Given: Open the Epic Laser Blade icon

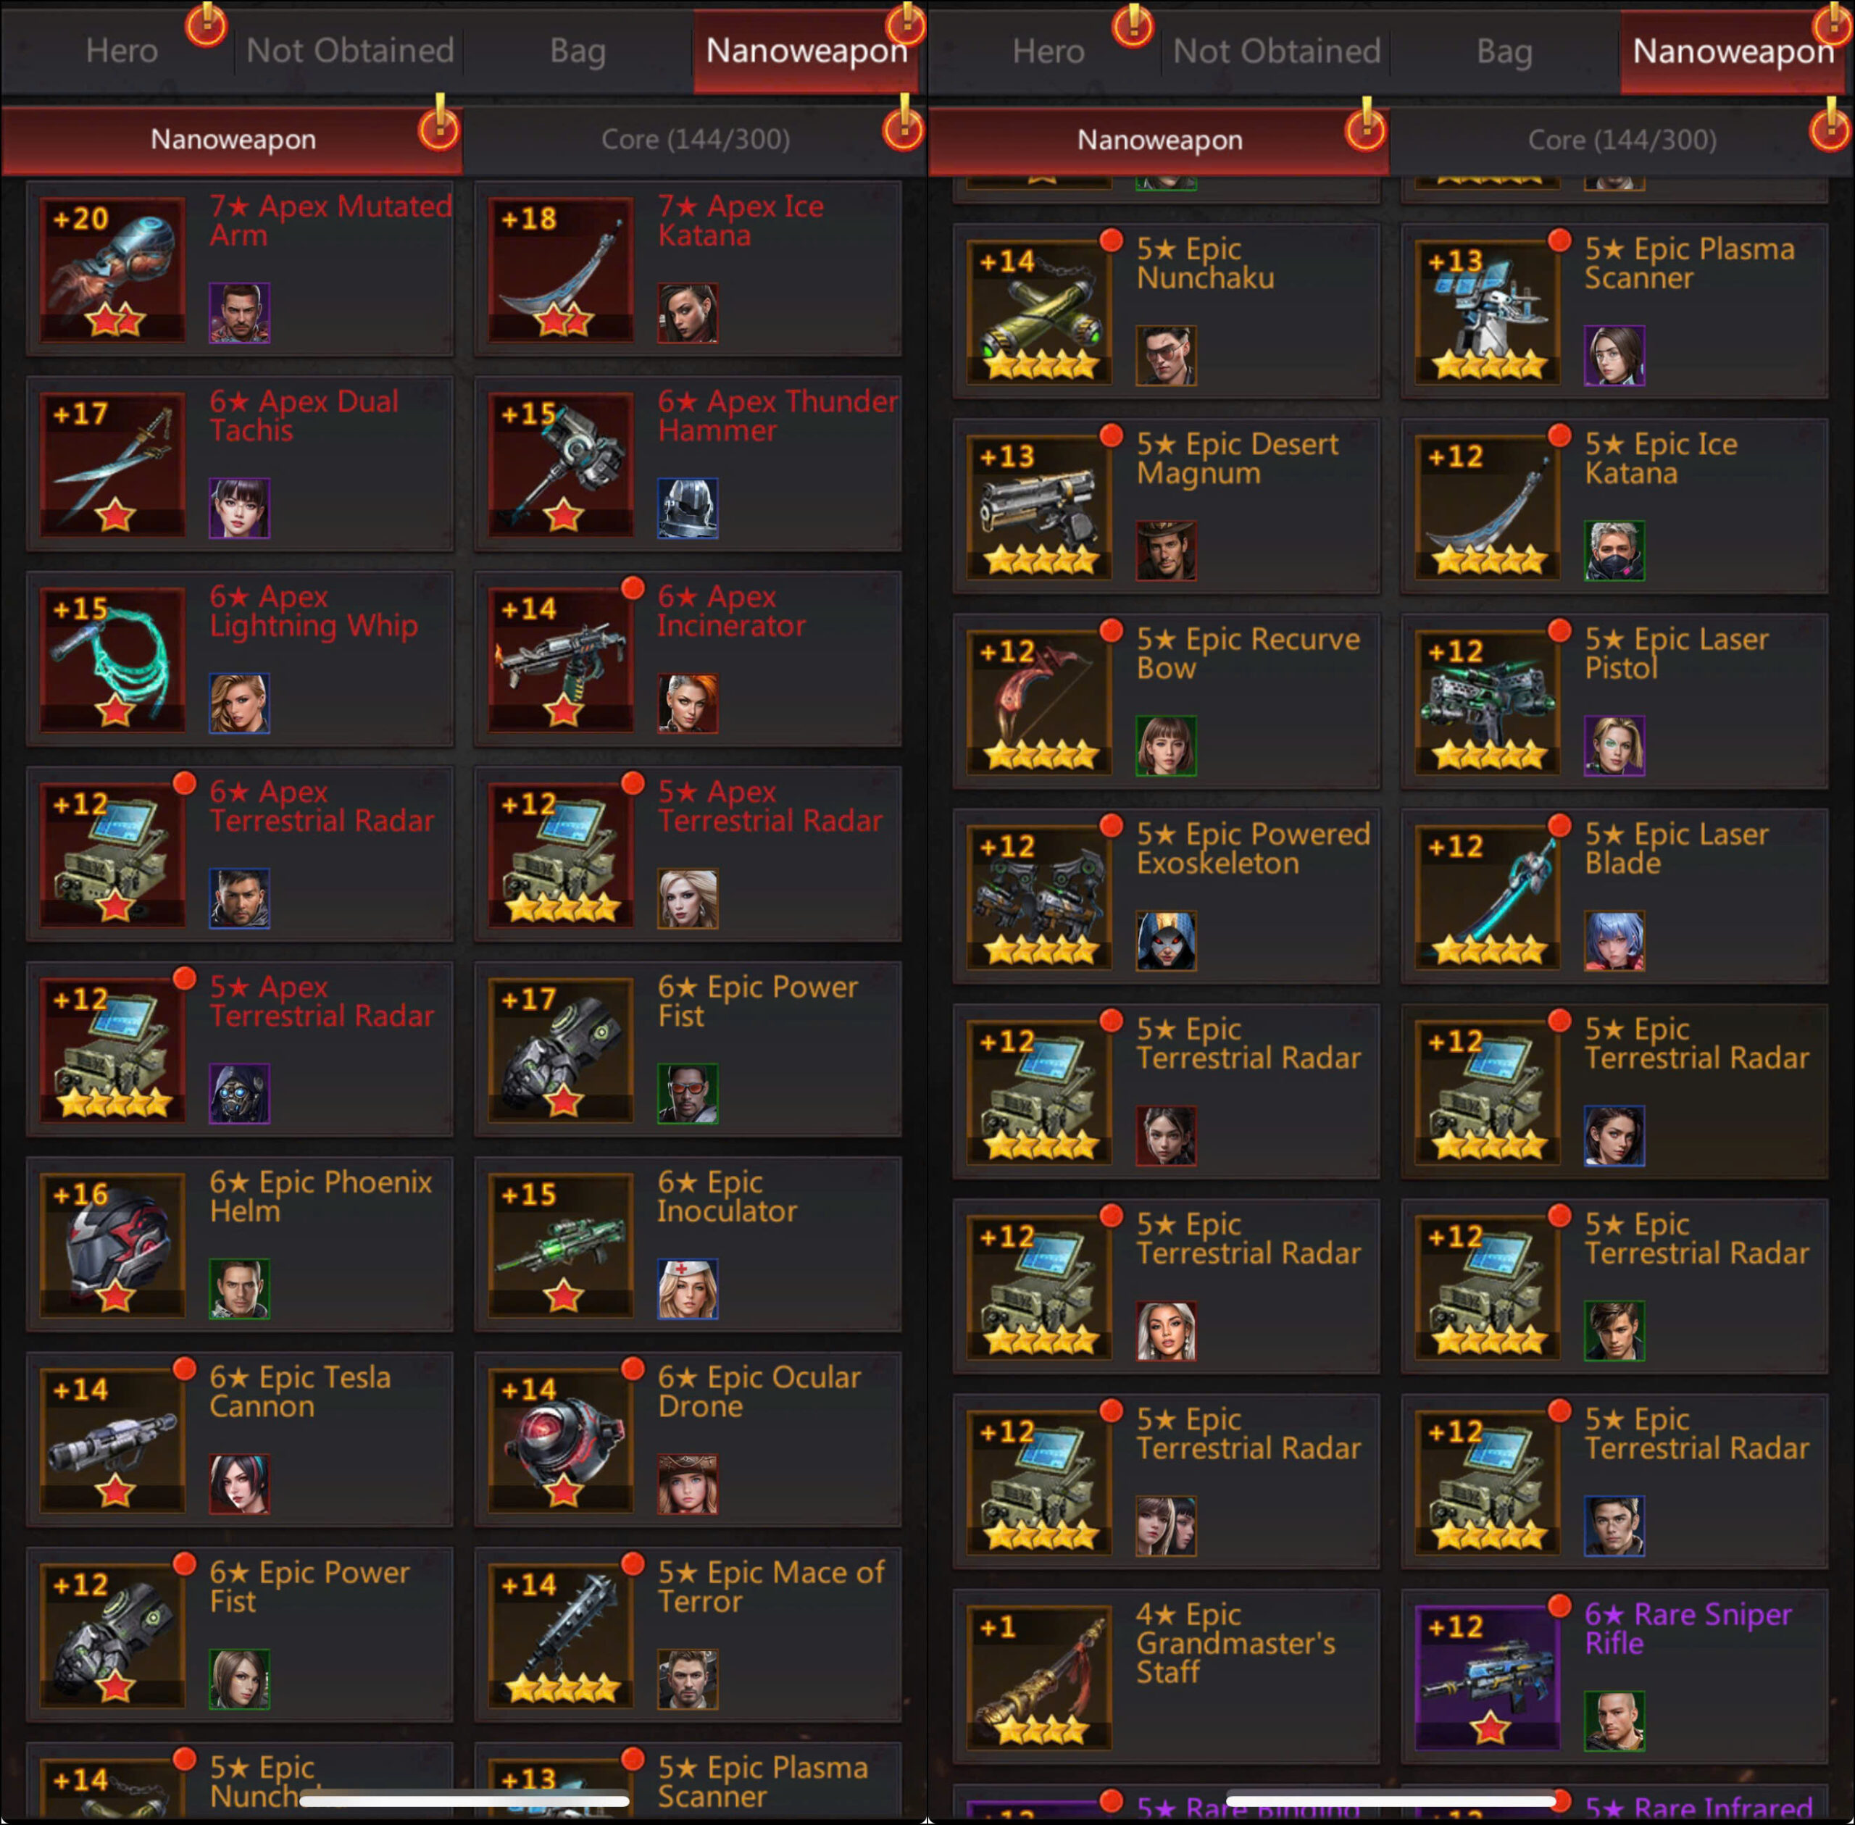Looking at the screenshot, I should pos(1489,897).
